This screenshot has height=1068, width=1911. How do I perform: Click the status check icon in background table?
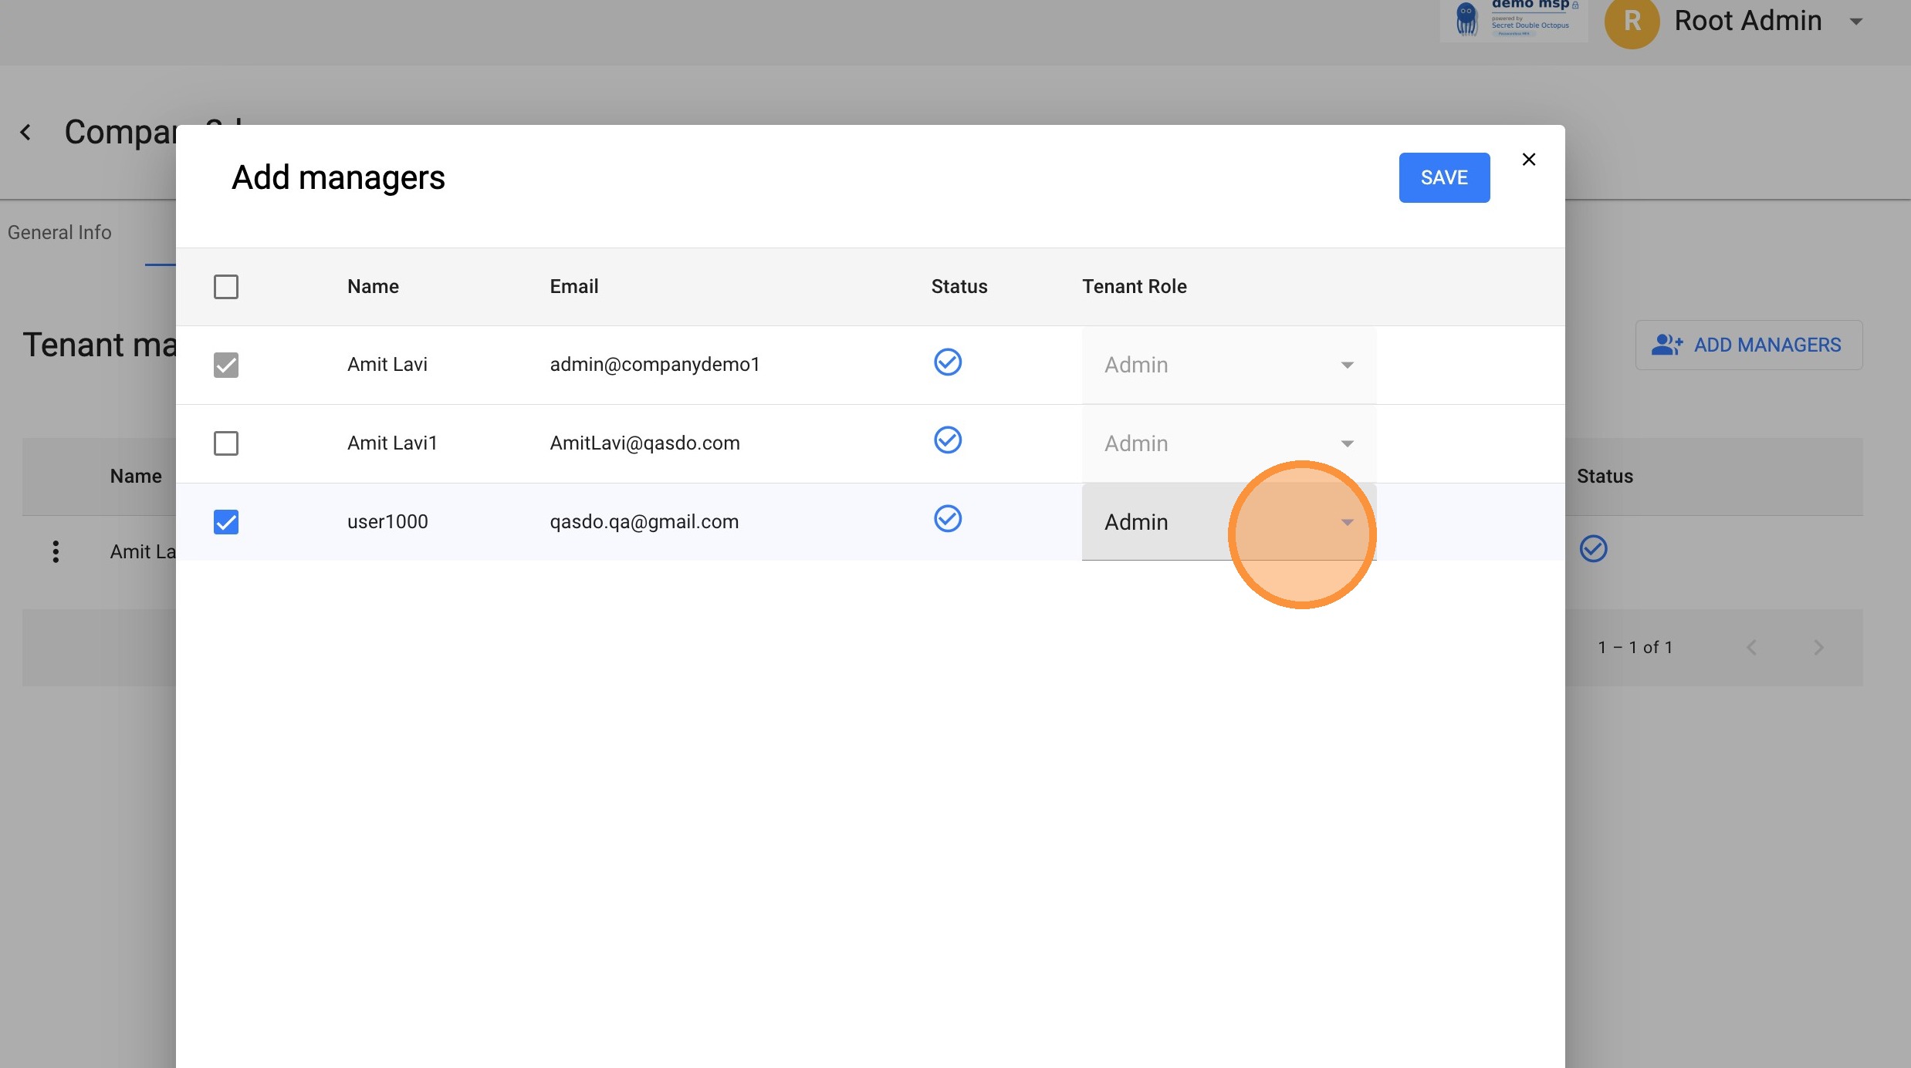pyautogui.click(x=1593, y=549)
